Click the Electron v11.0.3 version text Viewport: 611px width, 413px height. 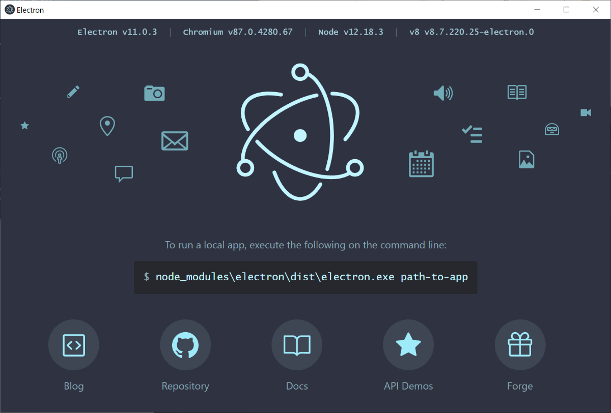tap(117, 32)
